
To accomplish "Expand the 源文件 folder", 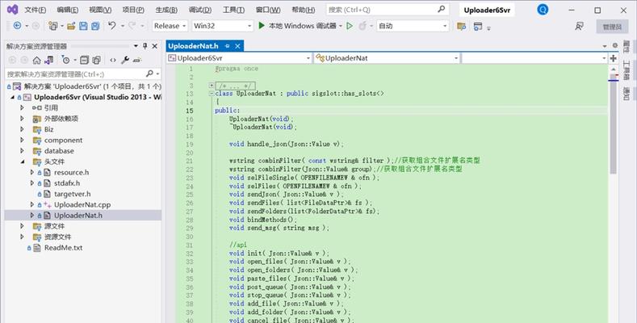I will pos(23,226).
